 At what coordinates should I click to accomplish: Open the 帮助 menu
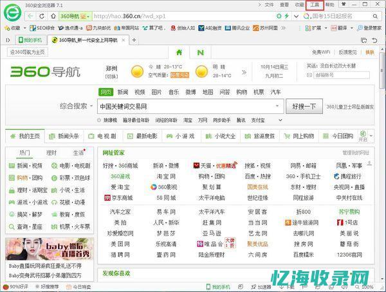330,5
